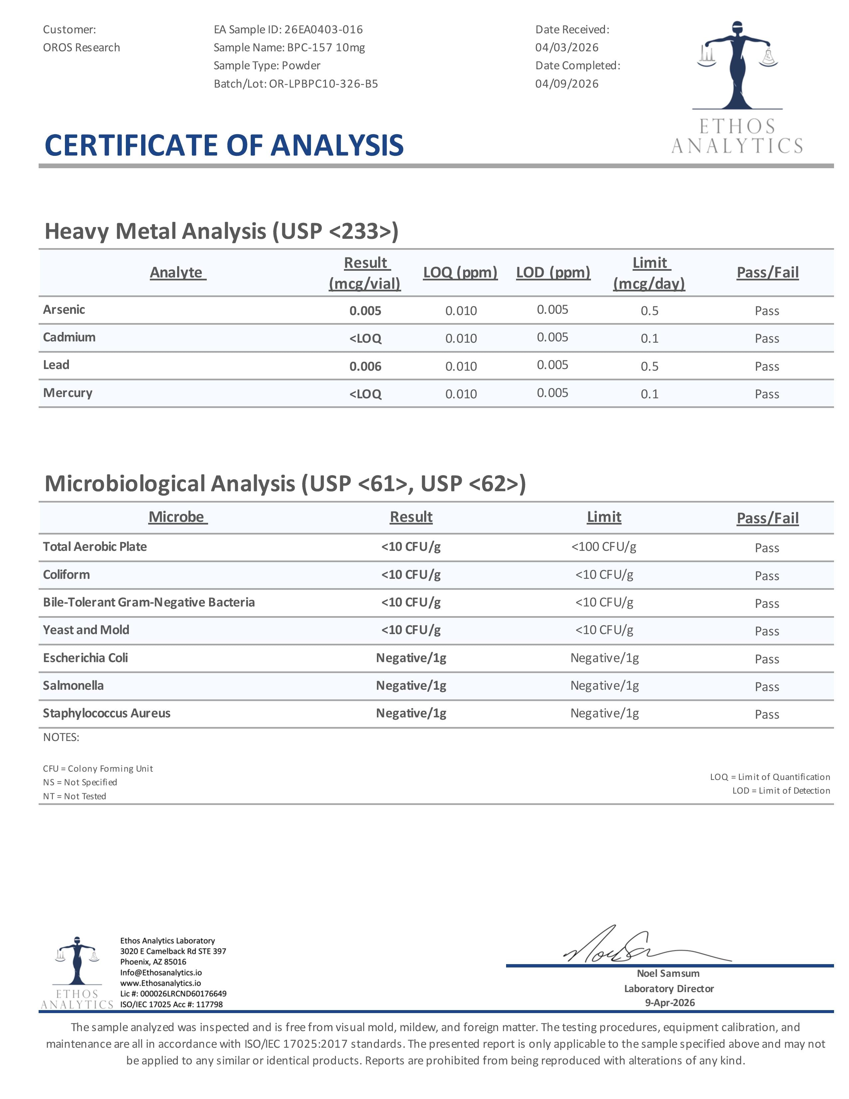Select the Pass result for Salmonella

point(767,686)
